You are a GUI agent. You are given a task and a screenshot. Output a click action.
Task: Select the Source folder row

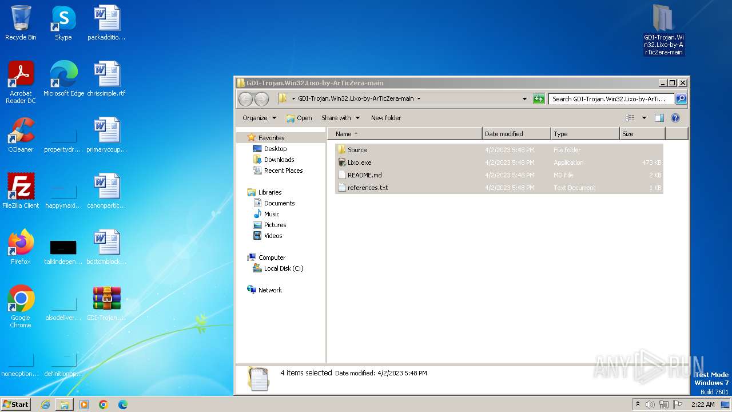tap(499, 150)
